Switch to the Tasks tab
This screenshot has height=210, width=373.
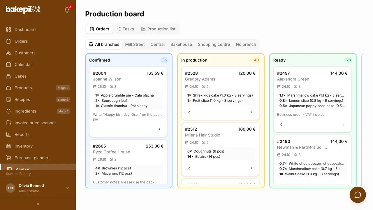(x=125, y=29)
